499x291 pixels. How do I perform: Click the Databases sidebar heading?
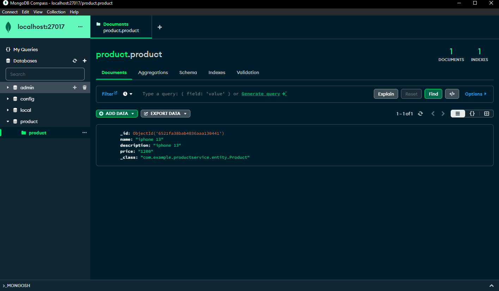click(x=25, y=61)
